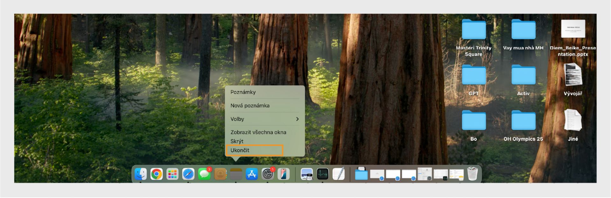Open System Settings from the Dock
This screenshot has width=611, height=198.
[268, 174]
